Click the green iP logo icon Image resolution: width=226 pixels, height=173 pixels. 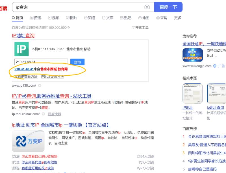[x=22, y=49]
